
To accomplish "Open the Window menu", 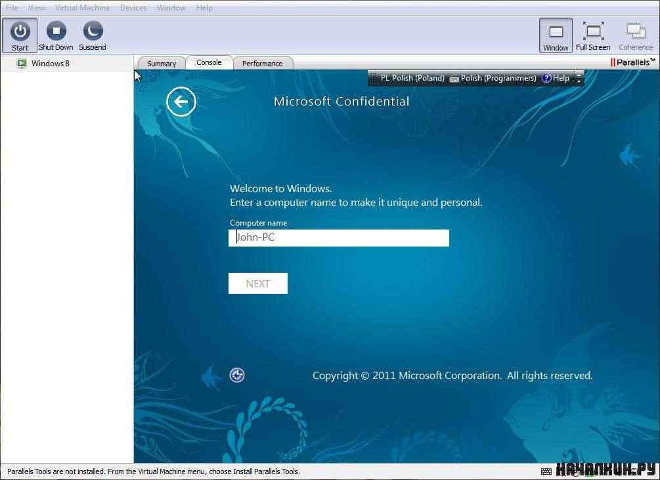I will (x=171, y=8).
